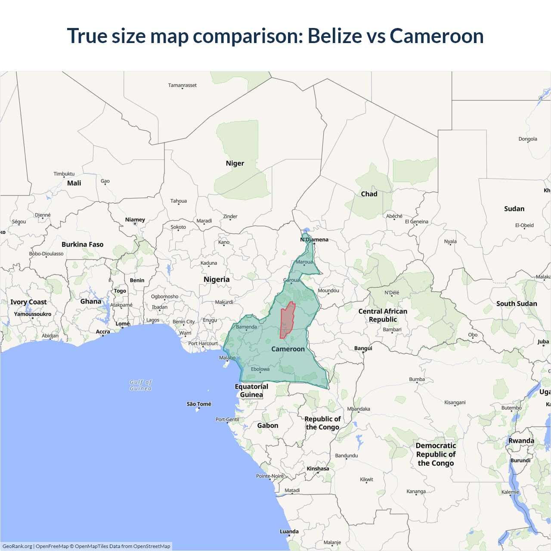Screen dimensions: 551x551
Task: Select the São Tomé label
Action: (199, 404)
